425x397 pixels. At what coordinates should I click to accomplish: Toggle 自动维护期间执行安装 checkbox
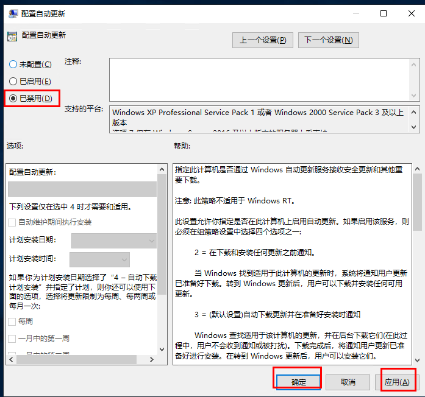pos(13,222)
